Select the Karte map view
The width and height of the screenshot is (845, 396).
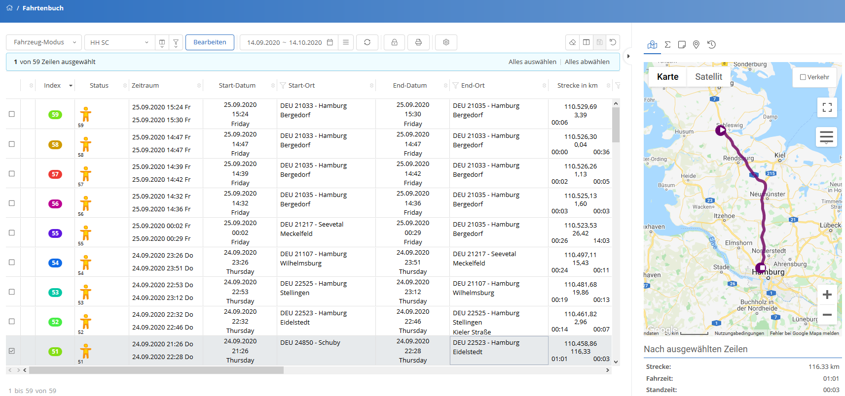point(667,77)
